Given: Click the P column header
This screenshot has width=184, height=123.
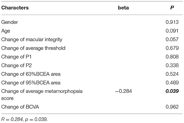Looking at the screenshot, I should [172, 8].
